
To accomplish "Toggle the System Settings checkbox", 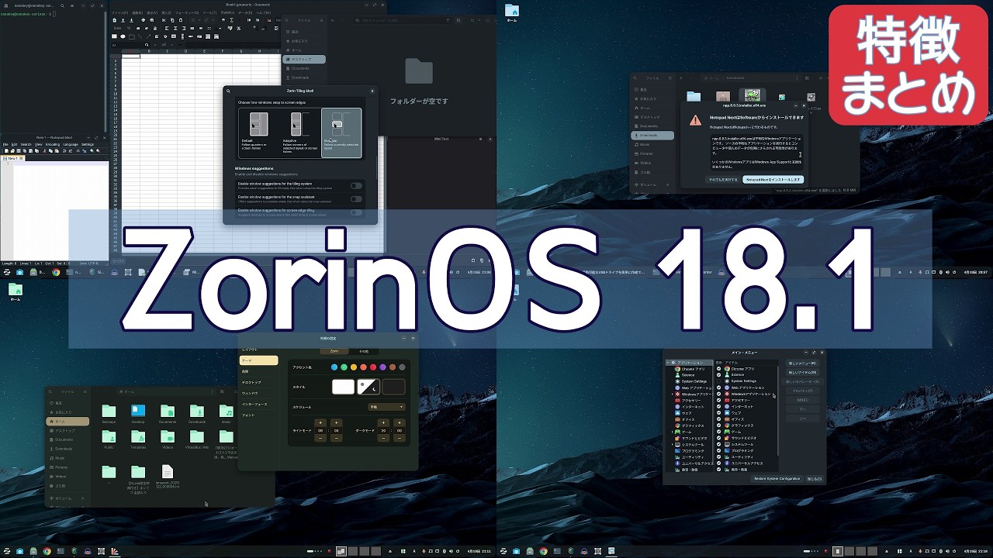I will coord(719,381).
